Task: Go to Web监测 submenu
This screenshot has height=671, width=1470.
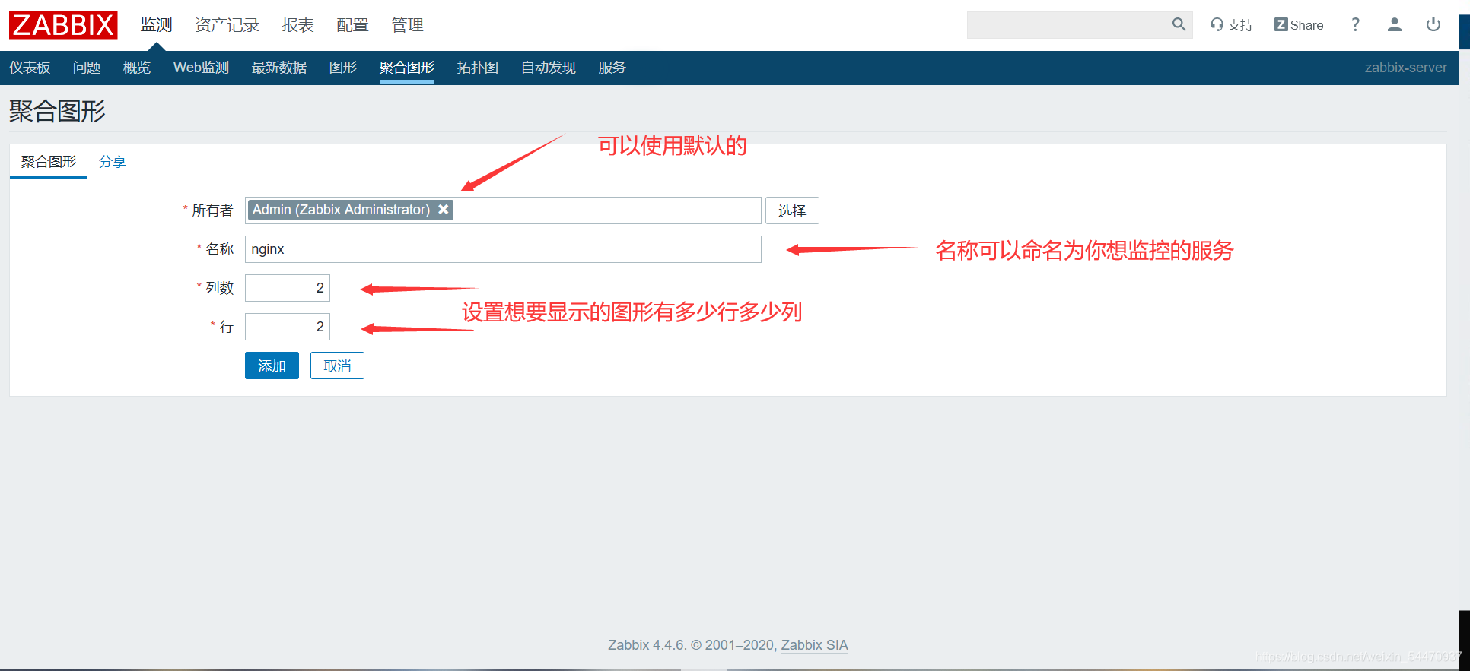Action: [201, 68]
